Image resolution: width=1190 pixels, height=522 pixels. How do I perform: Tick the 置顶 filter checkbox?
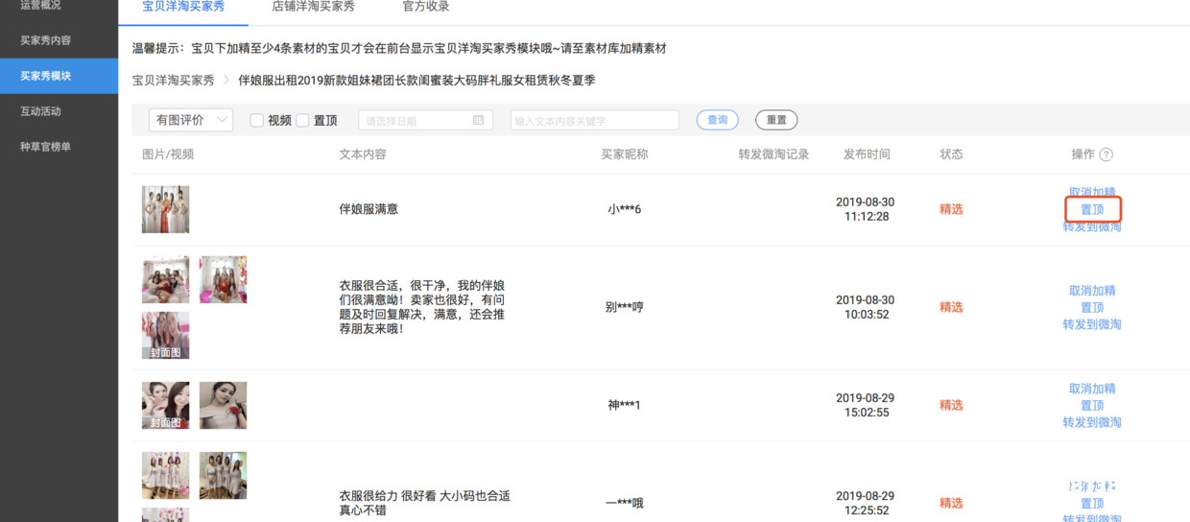tap(302, 121)
